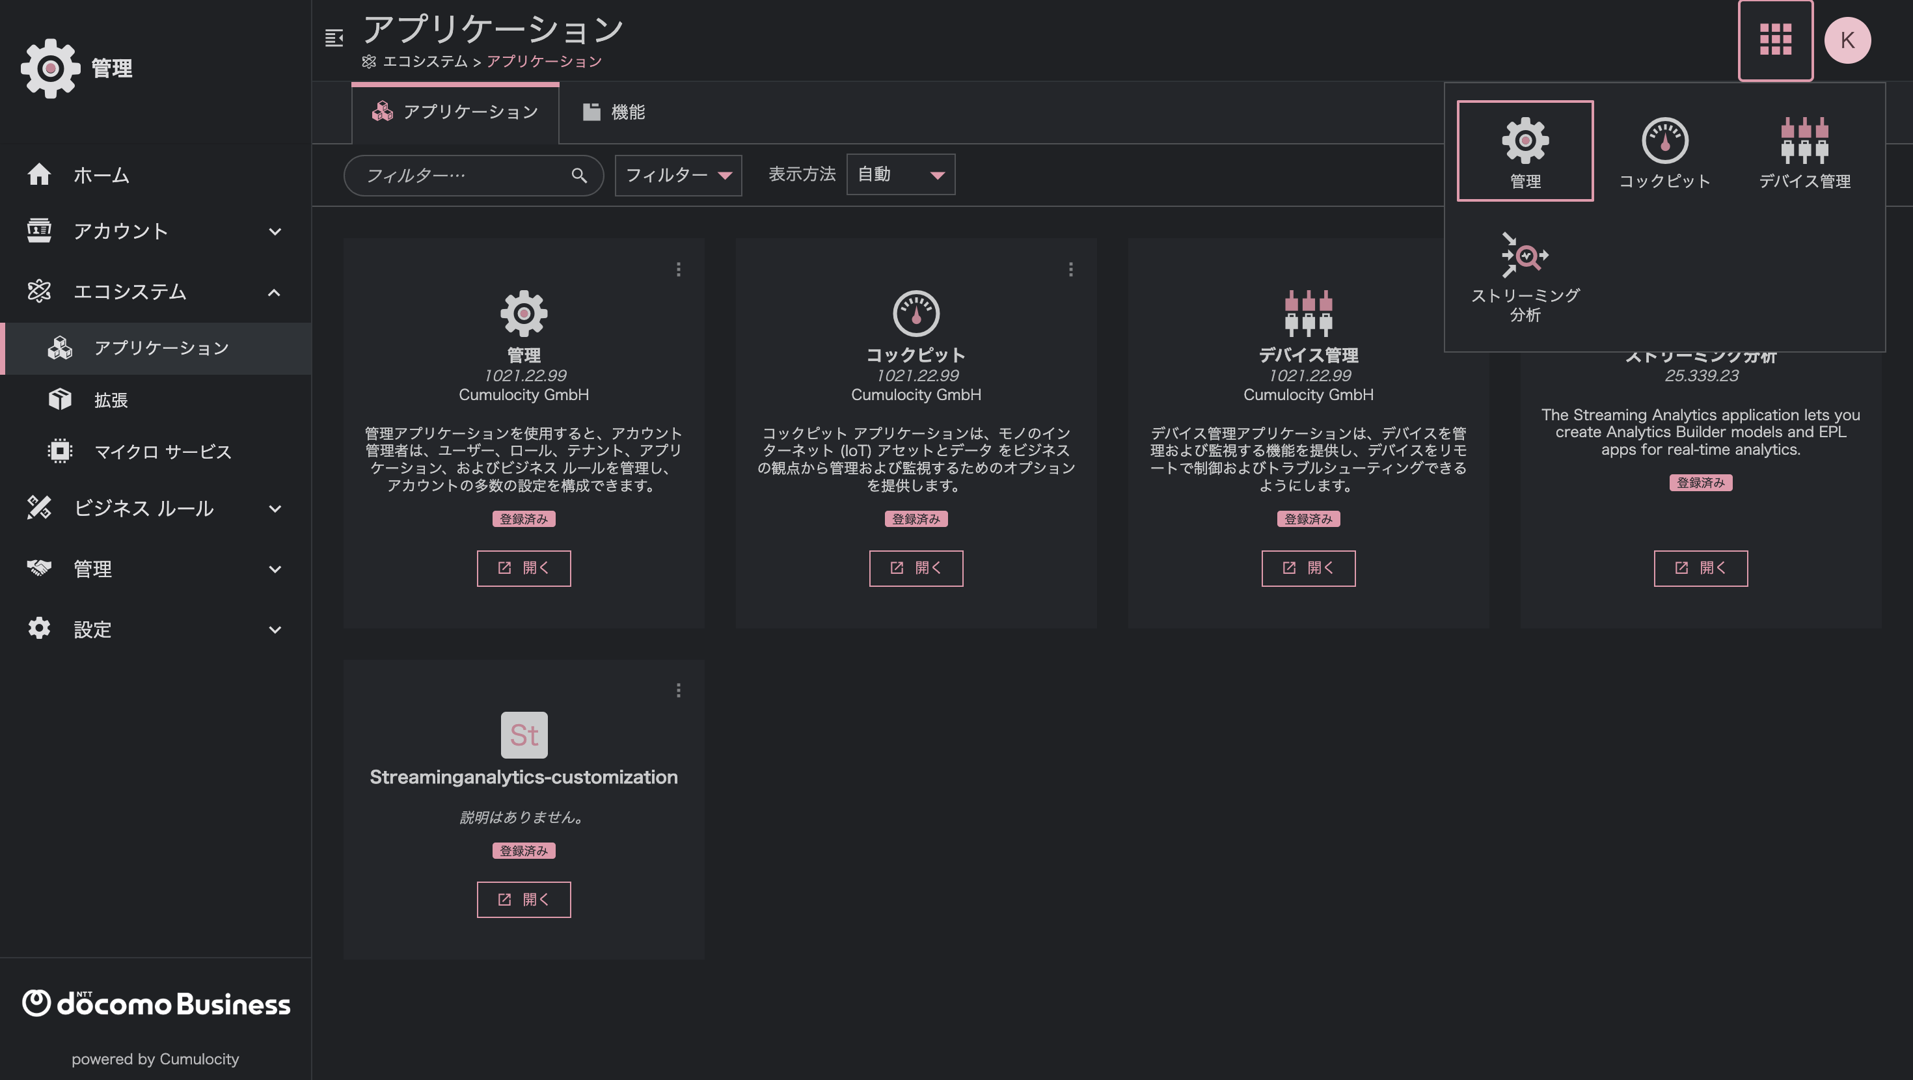The image size is (1913, 1080).
Task: Click the powered by Cumulocity text
Action: pos(156,1059)
